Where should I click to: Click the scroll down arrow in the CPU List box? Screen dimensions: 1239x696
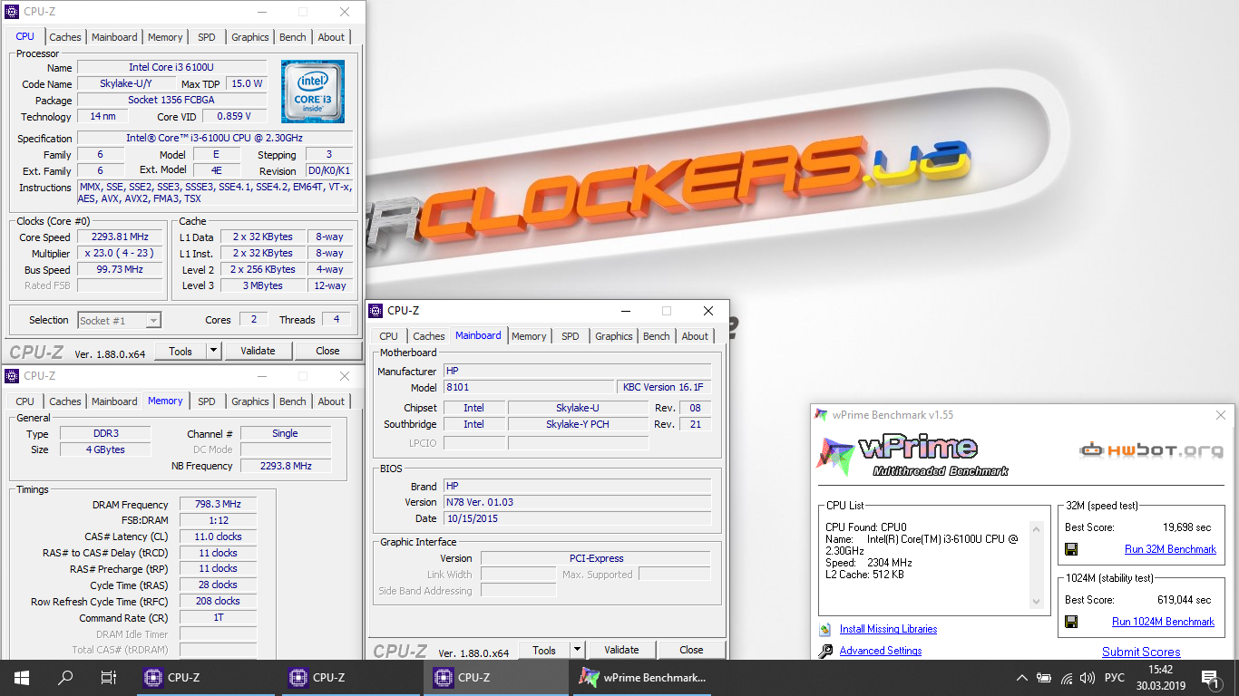click(1037, 602)
